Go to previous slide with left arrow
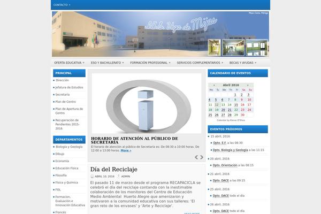The width and height of the screenshot is (321, 214). coord(196,157)
